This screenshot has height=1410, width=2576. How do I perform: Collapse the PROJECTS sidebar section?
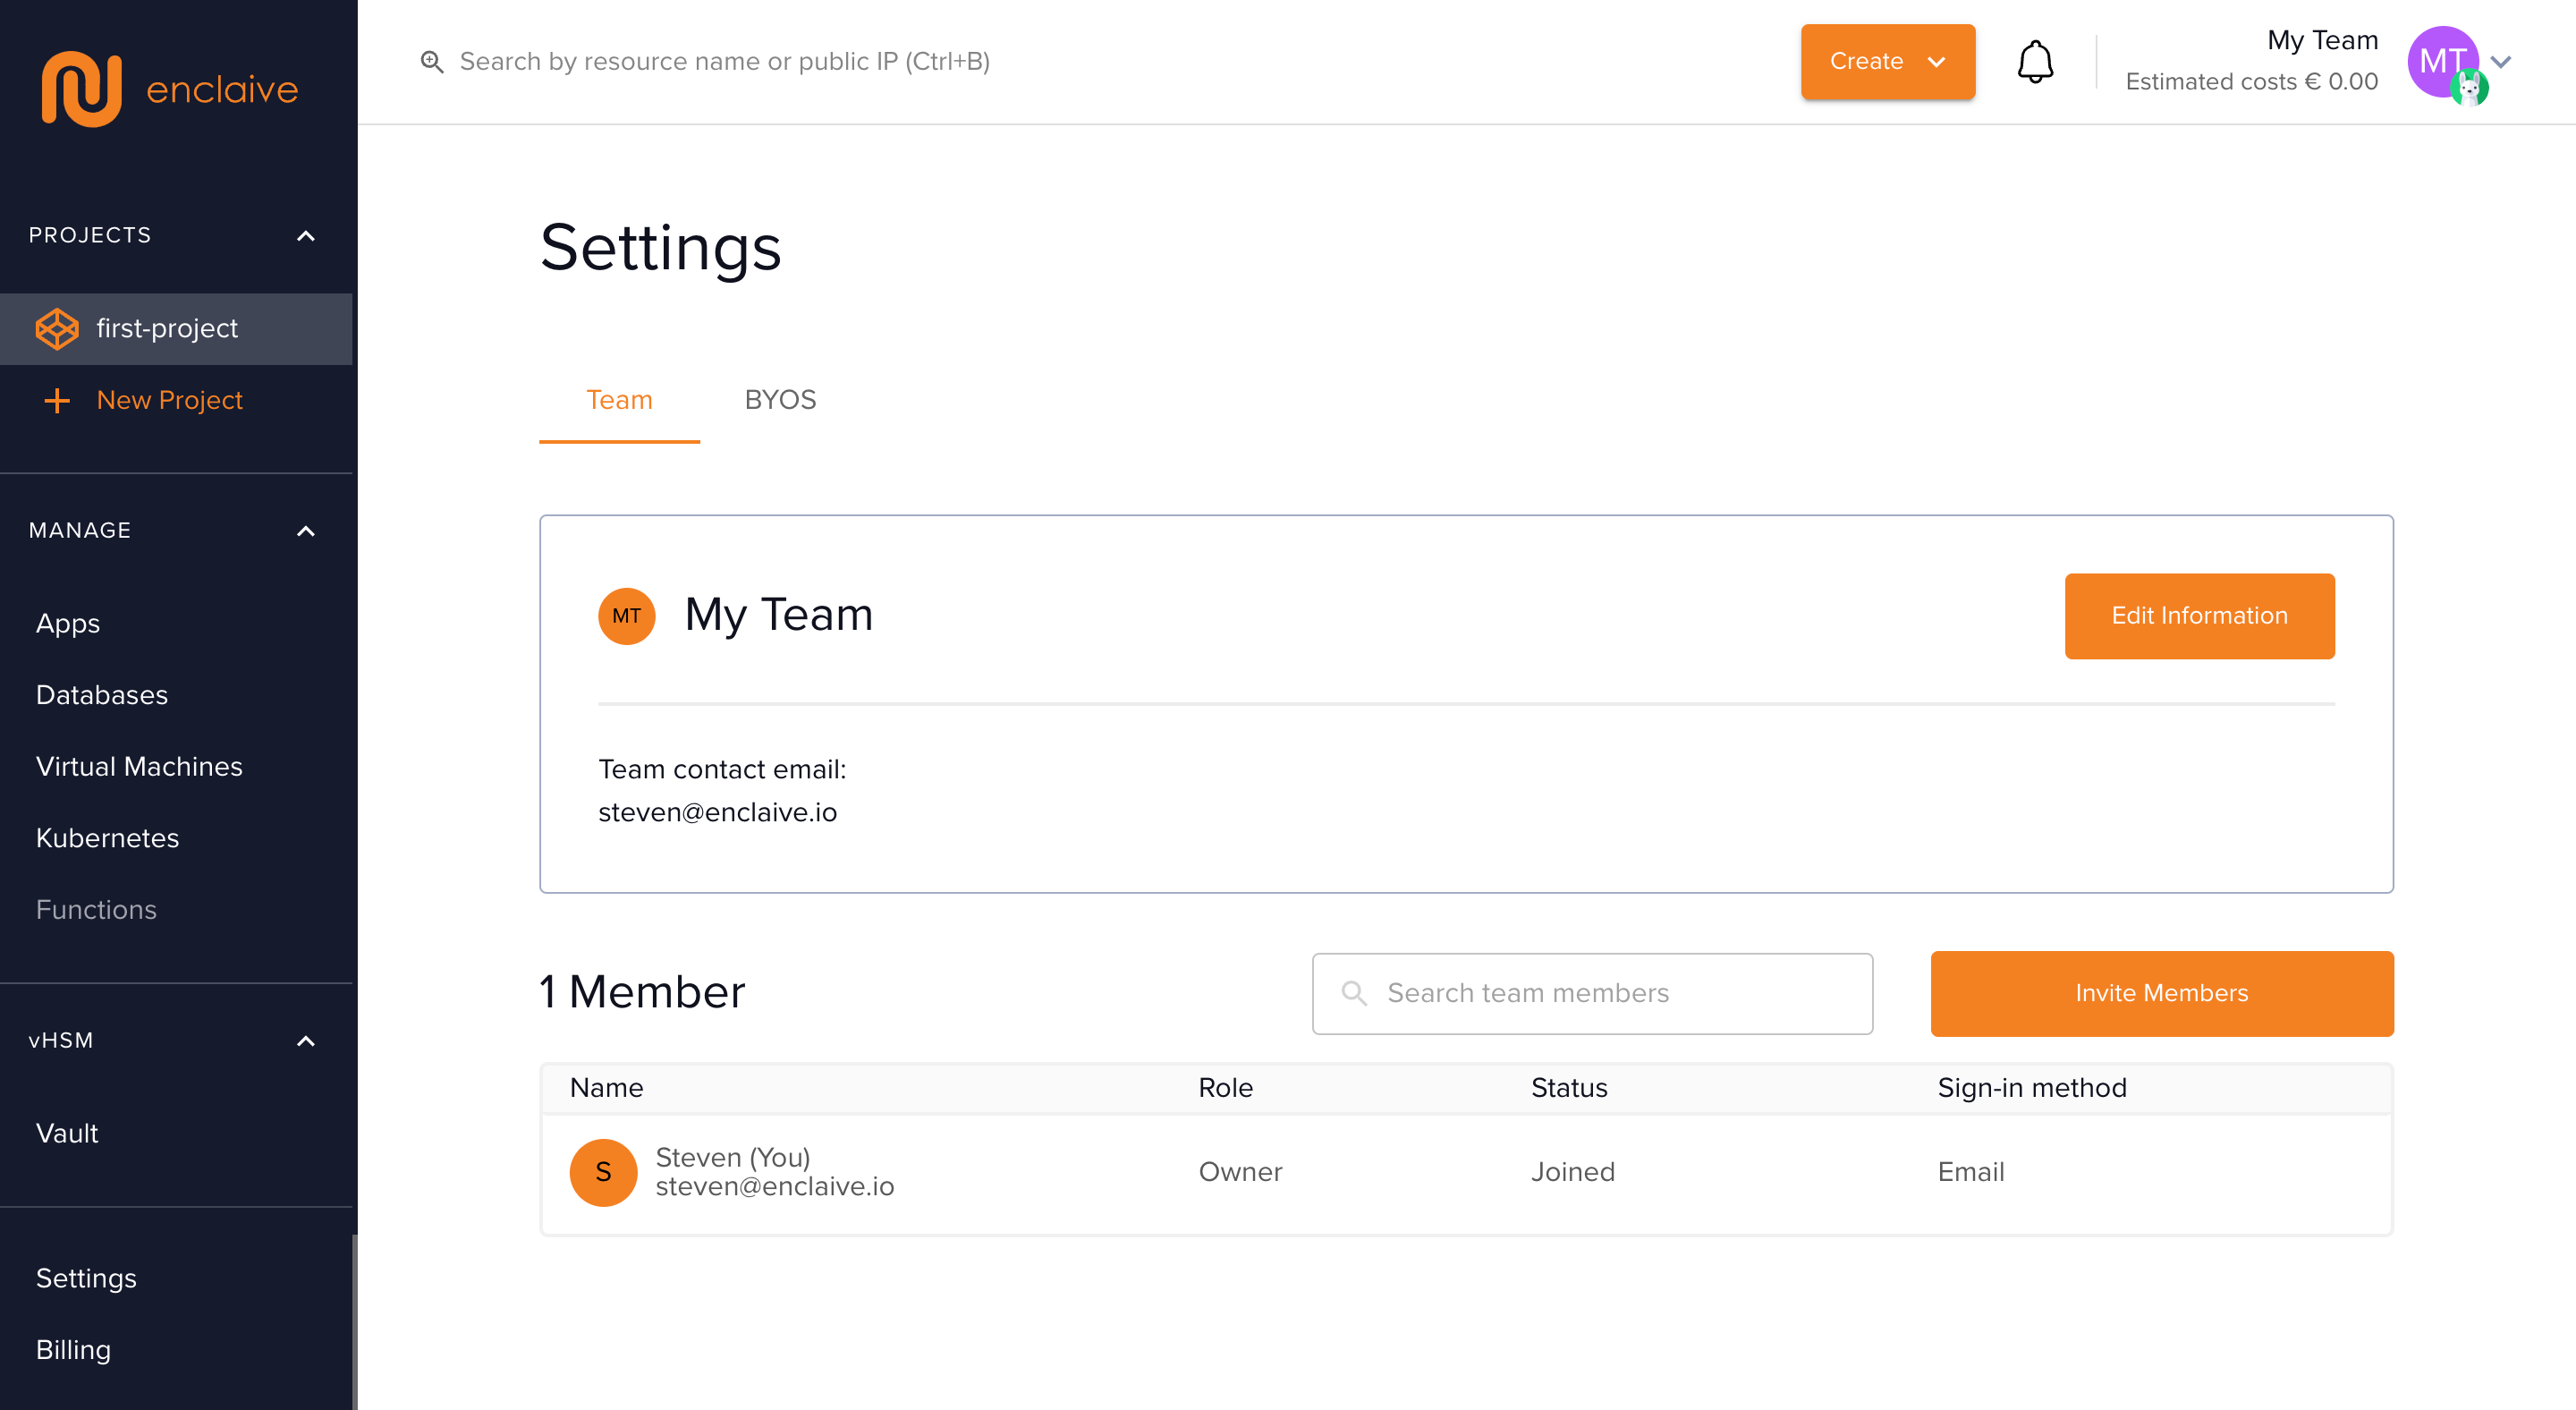(x=306, y=236)
